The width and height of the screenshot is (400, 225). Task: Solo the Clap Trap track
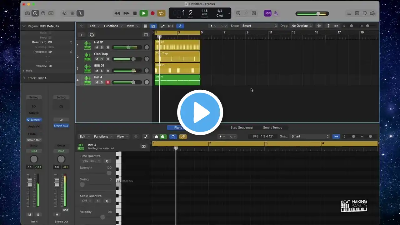click(x=102, y=59)
